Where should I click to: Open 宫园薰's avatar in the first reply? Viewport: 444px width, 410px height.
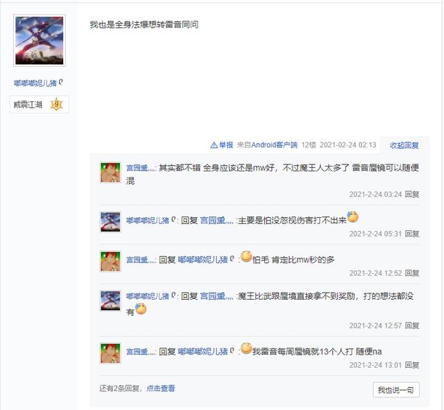[110, 172]
